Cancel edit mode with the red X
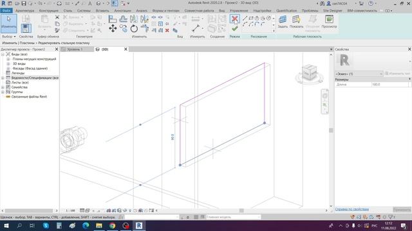The width and height of the screenshot is (412, 231). [234, 19]
